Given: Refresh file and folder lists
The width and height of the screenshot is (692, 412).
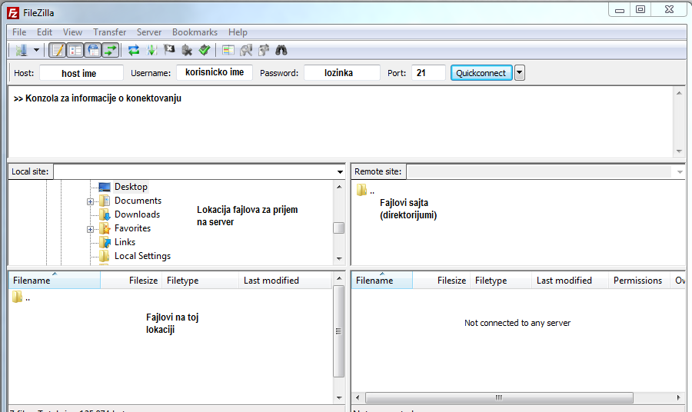Looking at the screenshot, I should [134, 50].
